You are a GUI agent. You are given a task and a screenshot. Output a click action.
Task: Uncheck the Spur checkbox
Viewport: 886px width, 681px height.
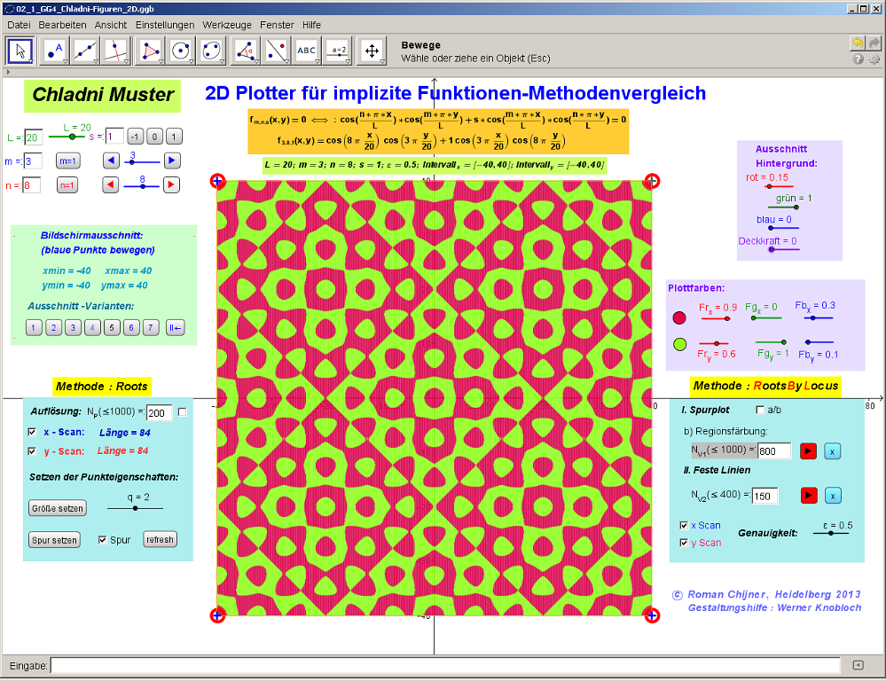point(103,539)
